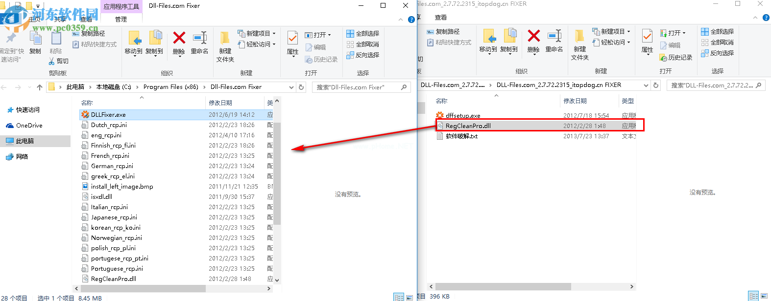Click right window horizontal scrollbar

503,286
